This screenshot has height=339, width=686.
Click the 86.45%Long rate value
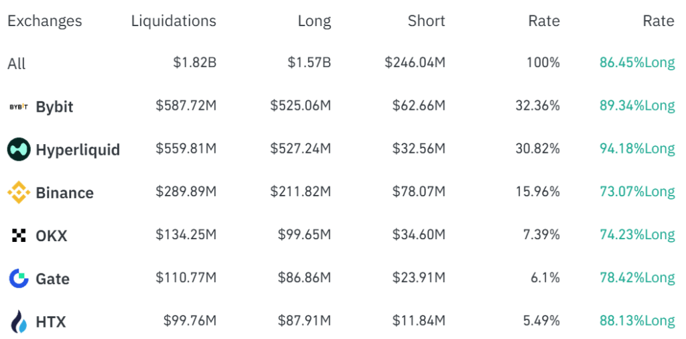636,63
